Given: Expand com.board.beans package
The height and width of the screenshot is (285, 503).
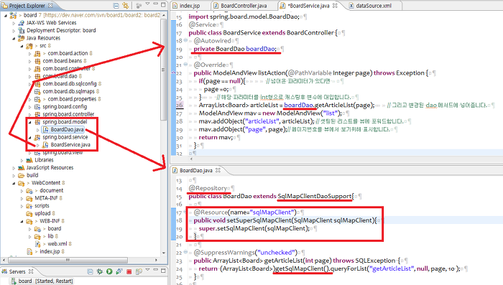Looking at the screenshot, I should [30, 61].
